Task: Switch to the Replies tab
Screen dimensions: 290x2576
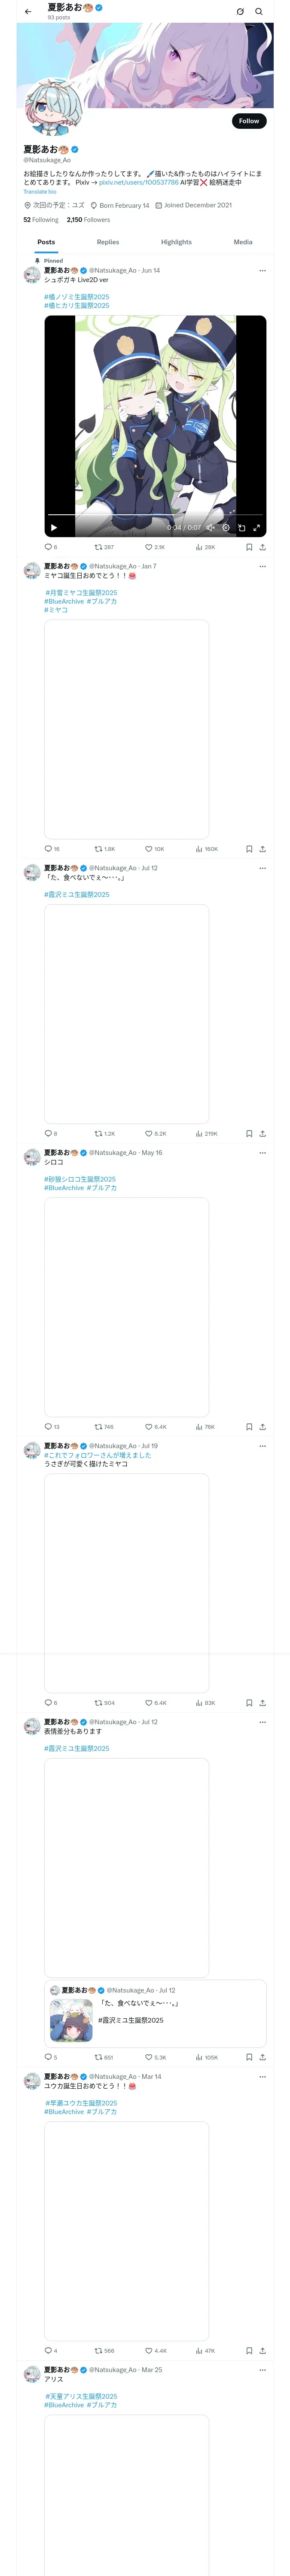Action: coord(108,242)
